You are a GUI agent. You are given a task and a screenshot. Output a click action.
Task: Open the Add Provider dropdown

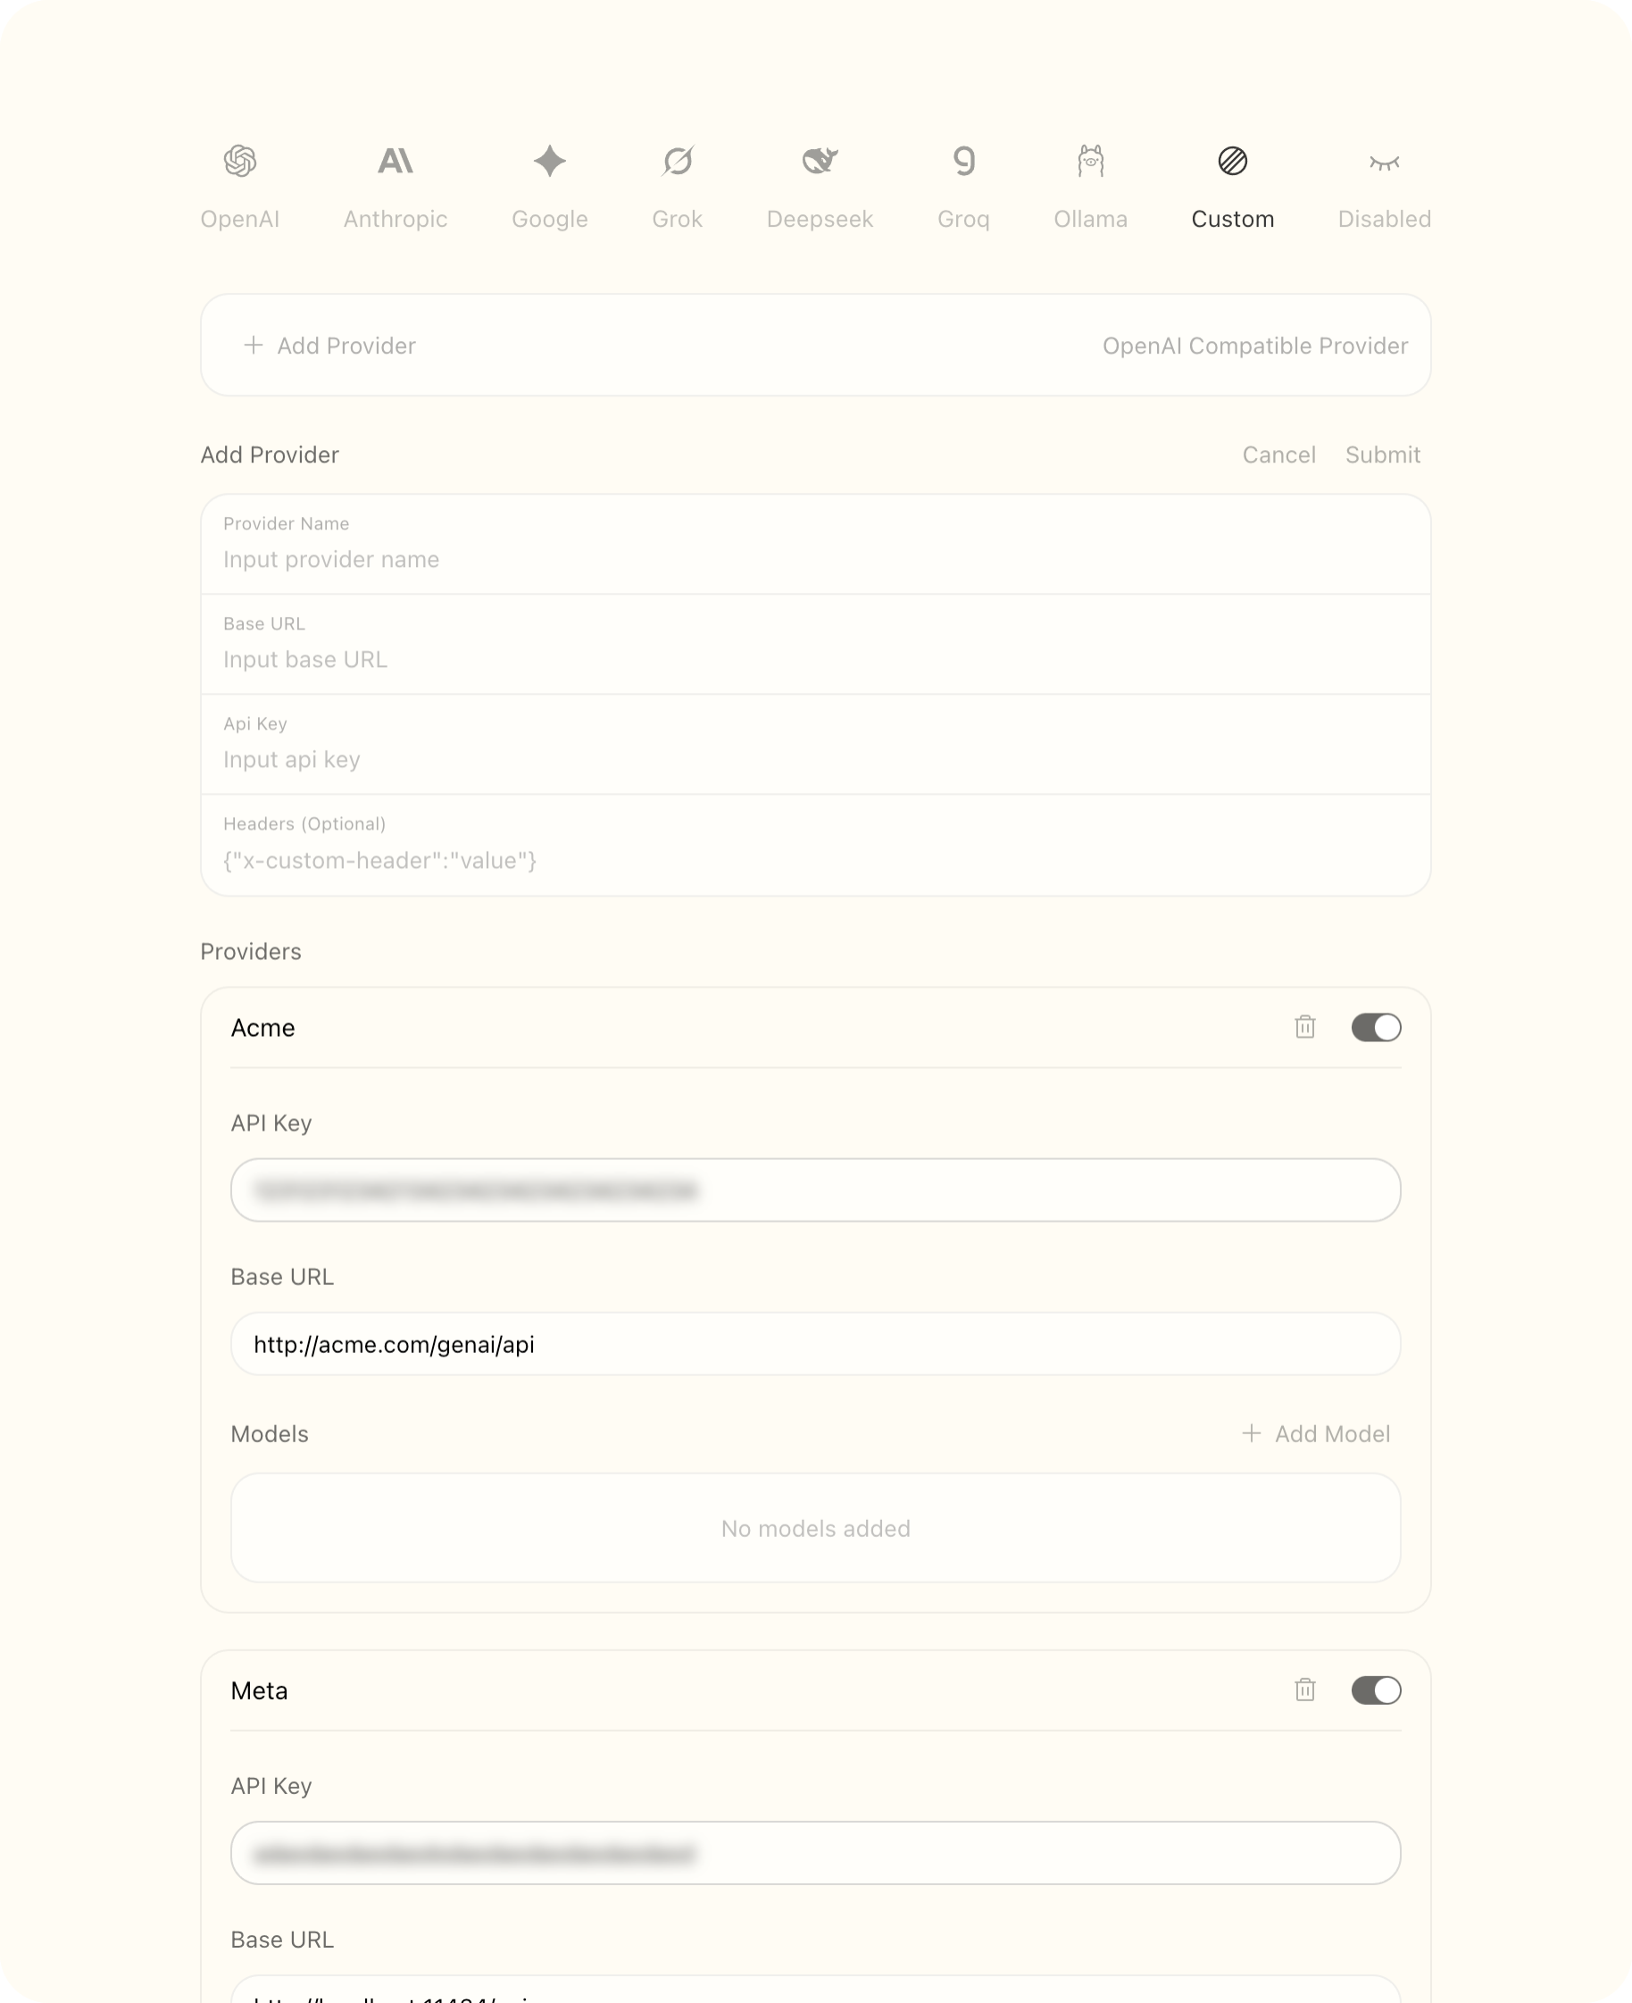(x=331, y=345)
